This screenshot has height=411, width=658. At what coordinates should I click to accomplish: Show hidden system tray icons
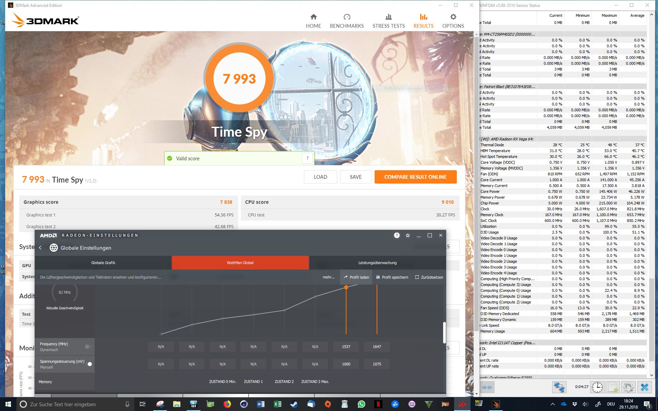coord(552,404)
